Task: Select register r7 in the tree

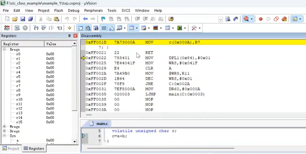Action: pos(18,86)
